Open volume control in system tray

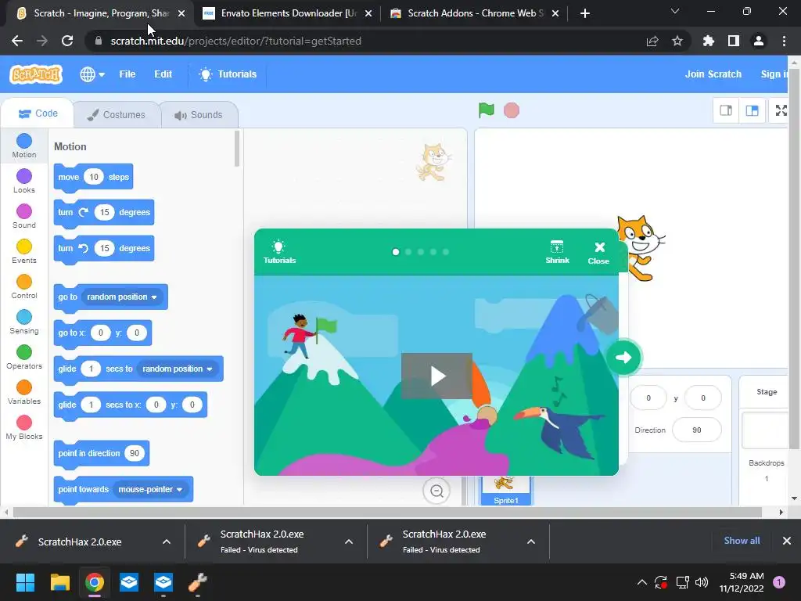(702, 582)
